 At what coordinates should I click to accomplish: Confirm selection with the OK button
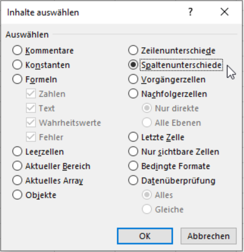[x=145, y=236]
